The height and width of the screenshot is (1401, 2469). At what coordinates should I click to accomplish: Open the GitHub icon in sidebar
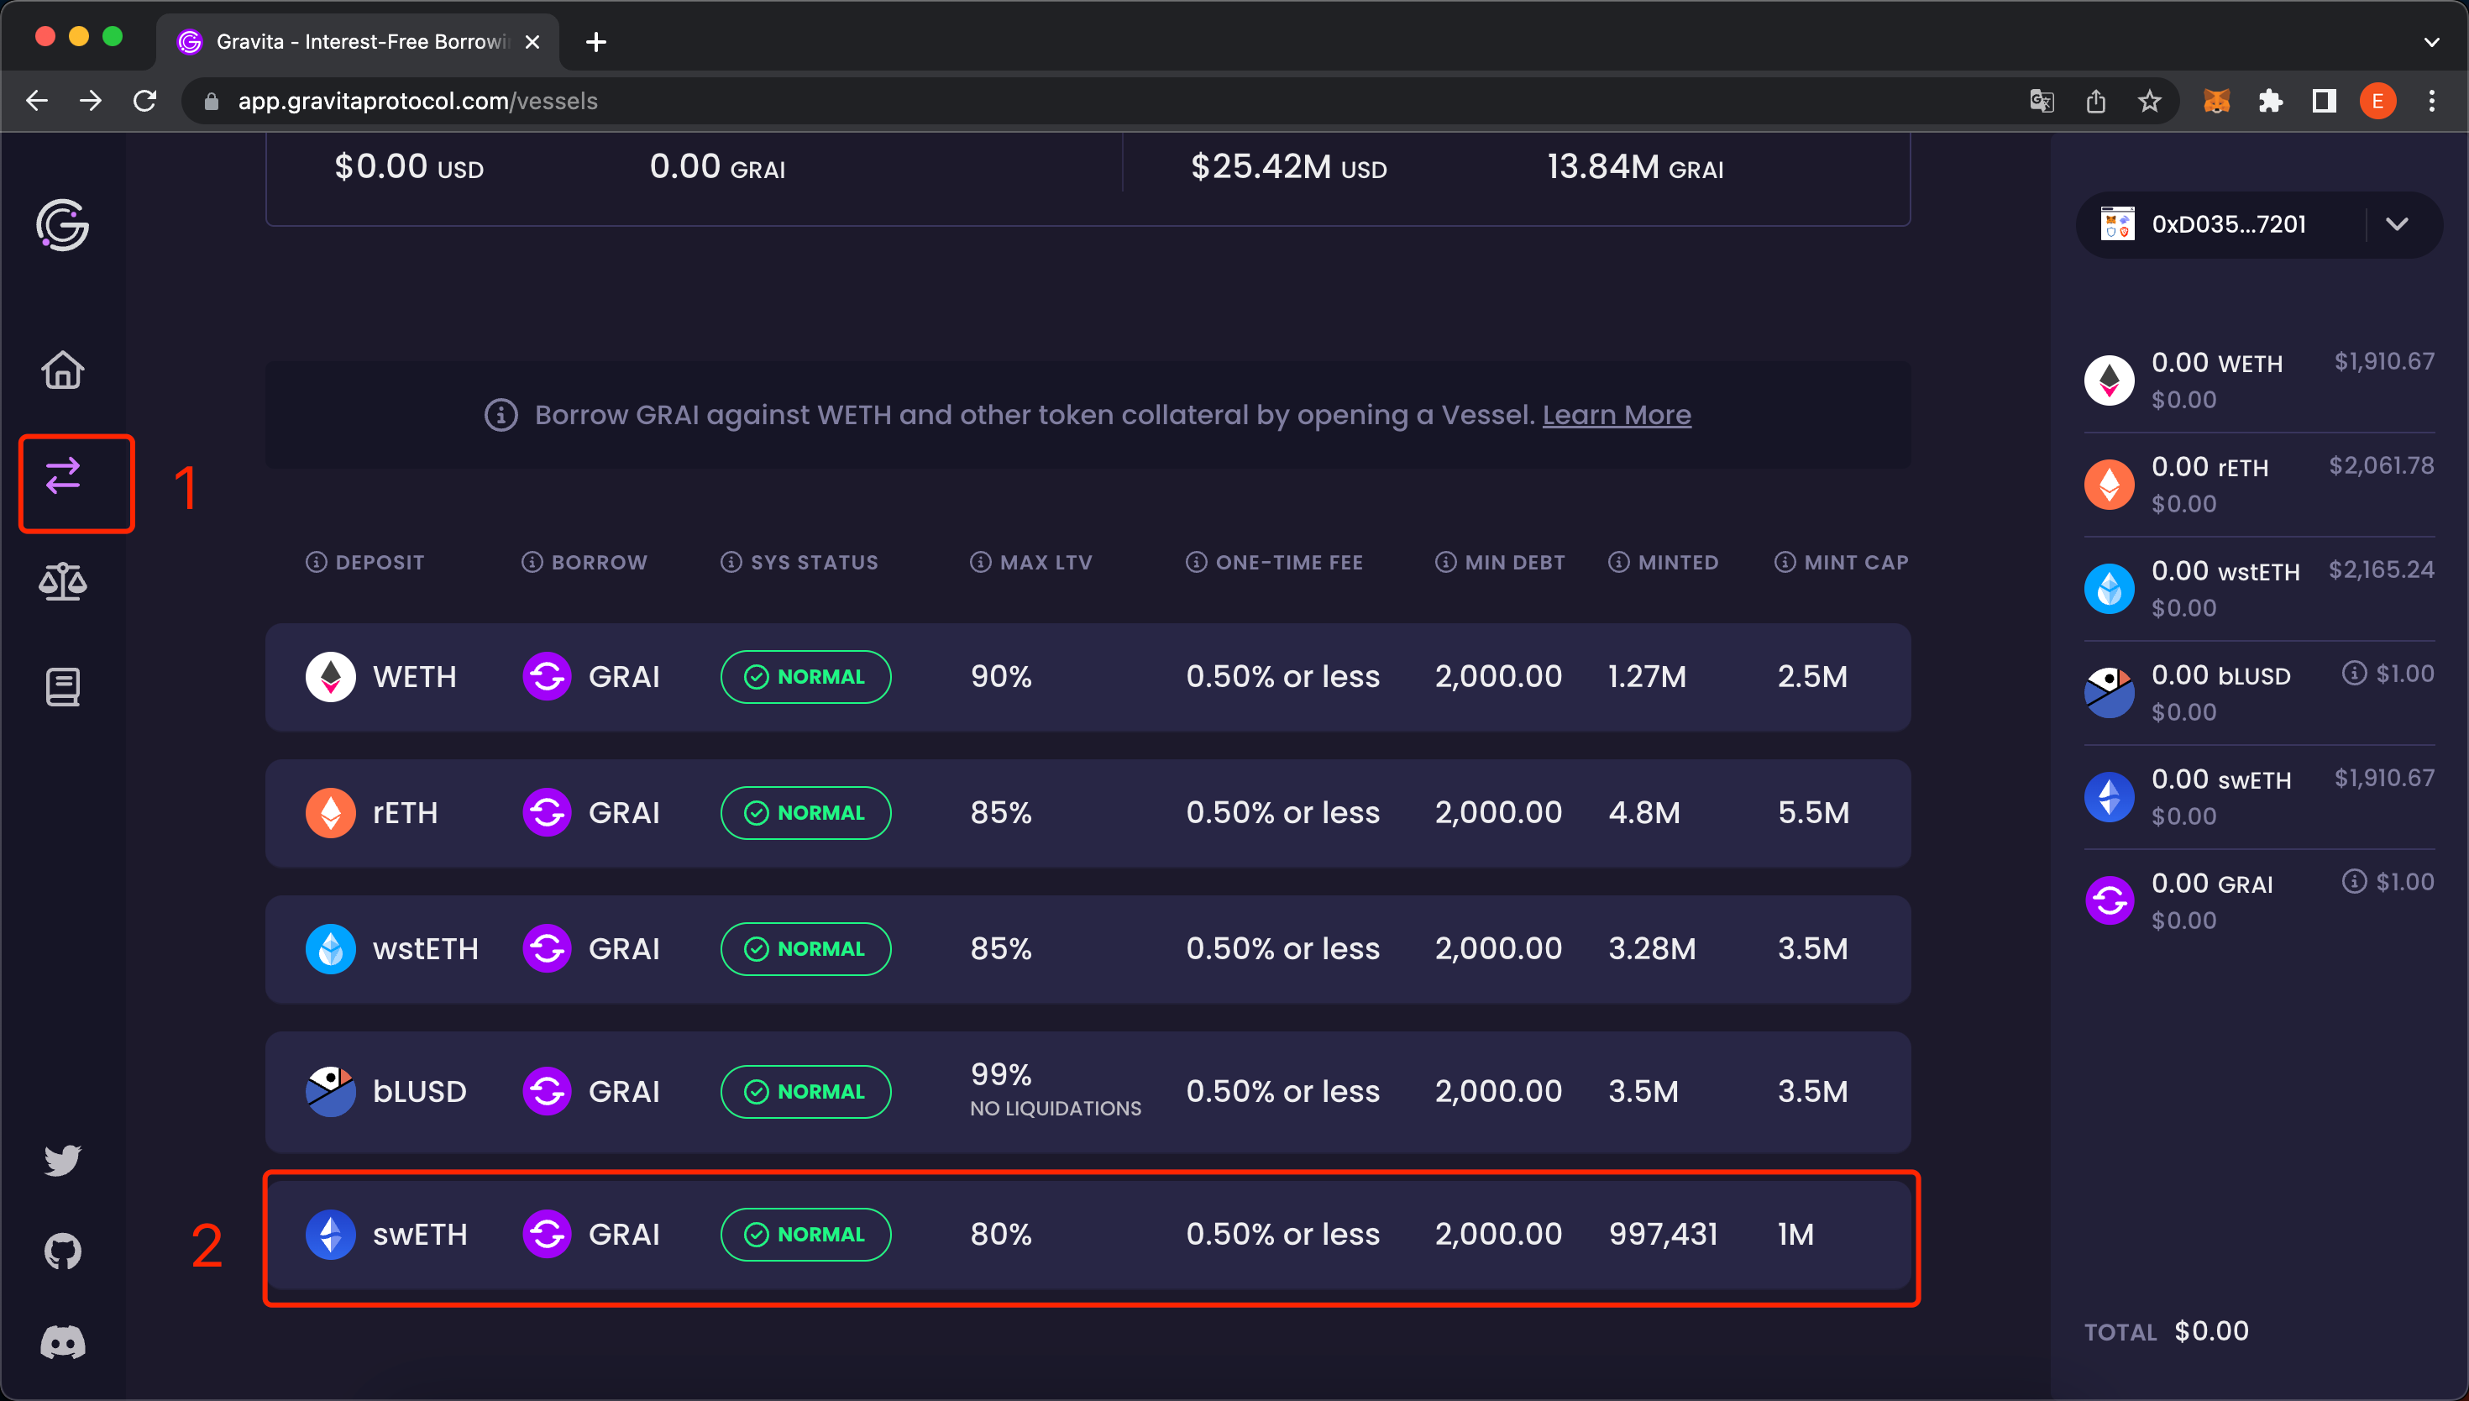[62, 1251]
